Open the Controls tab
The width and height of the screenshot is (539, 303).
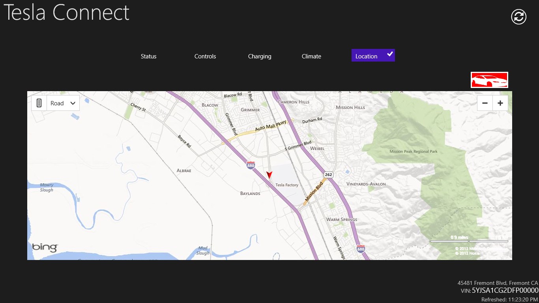click(x=205, y=56)
